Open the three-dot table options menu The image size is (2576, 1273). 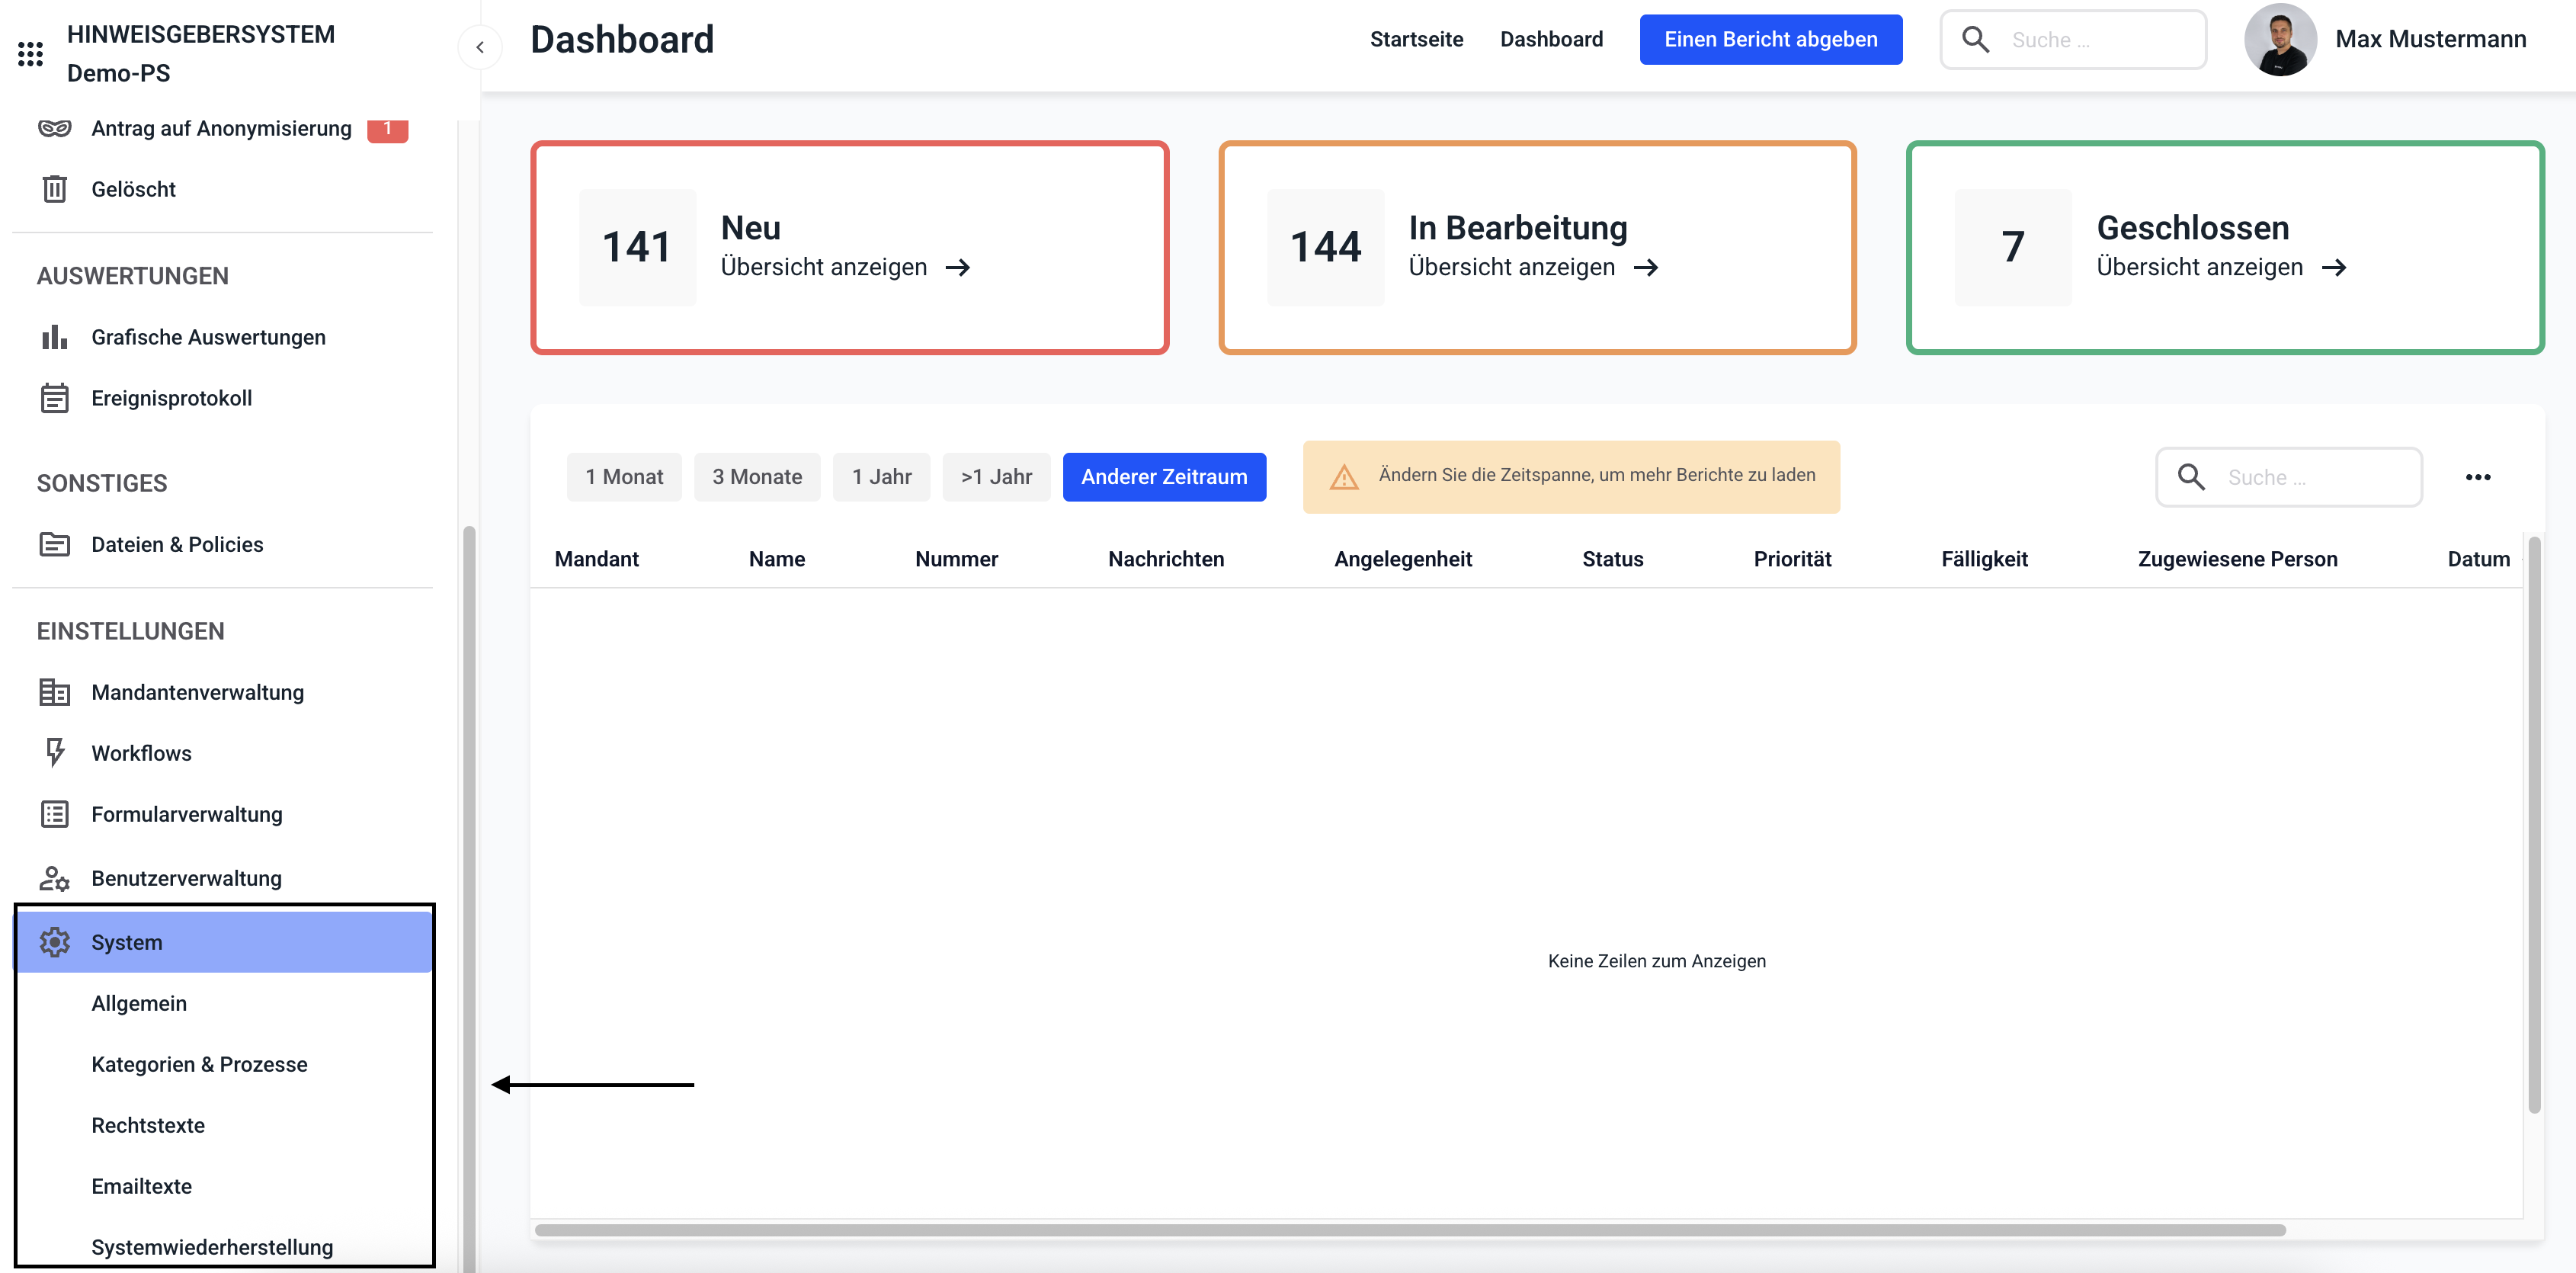2477,477
